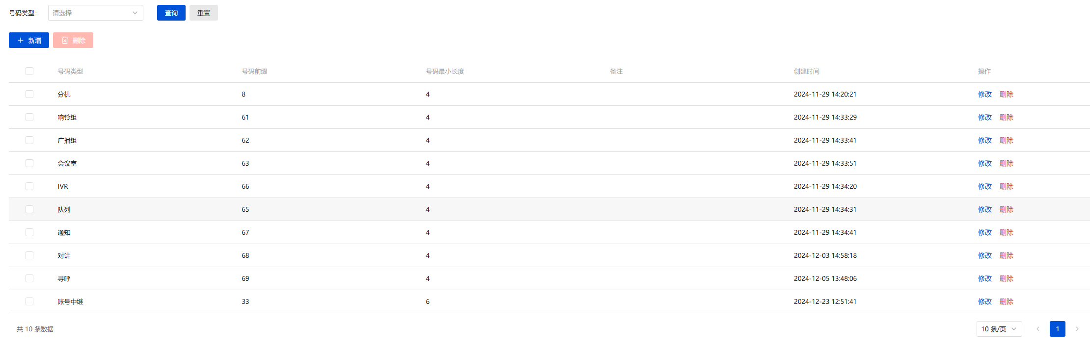
Task: Expand the 10 条/页 page size selector
Action: pyautogui.click(x=999, y=329)
